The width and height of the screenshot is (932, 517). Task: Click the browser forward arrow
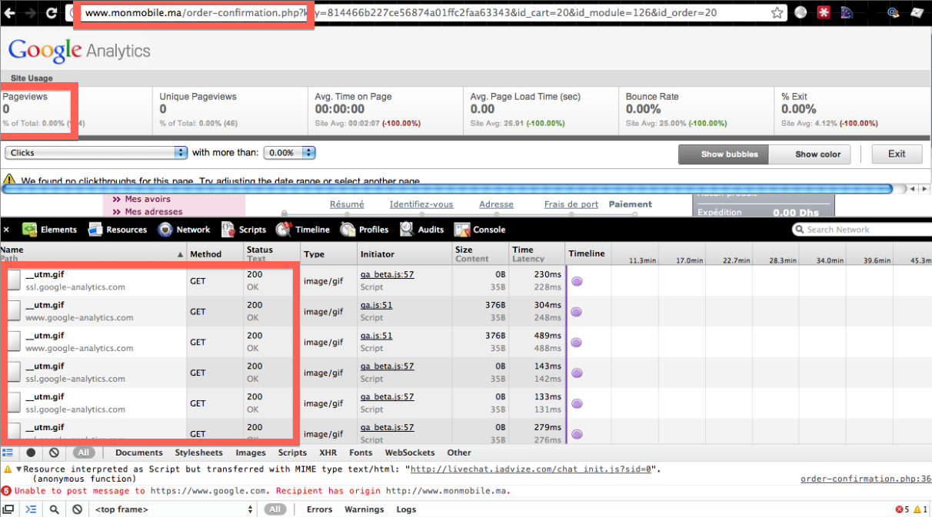tap(31, 12)
